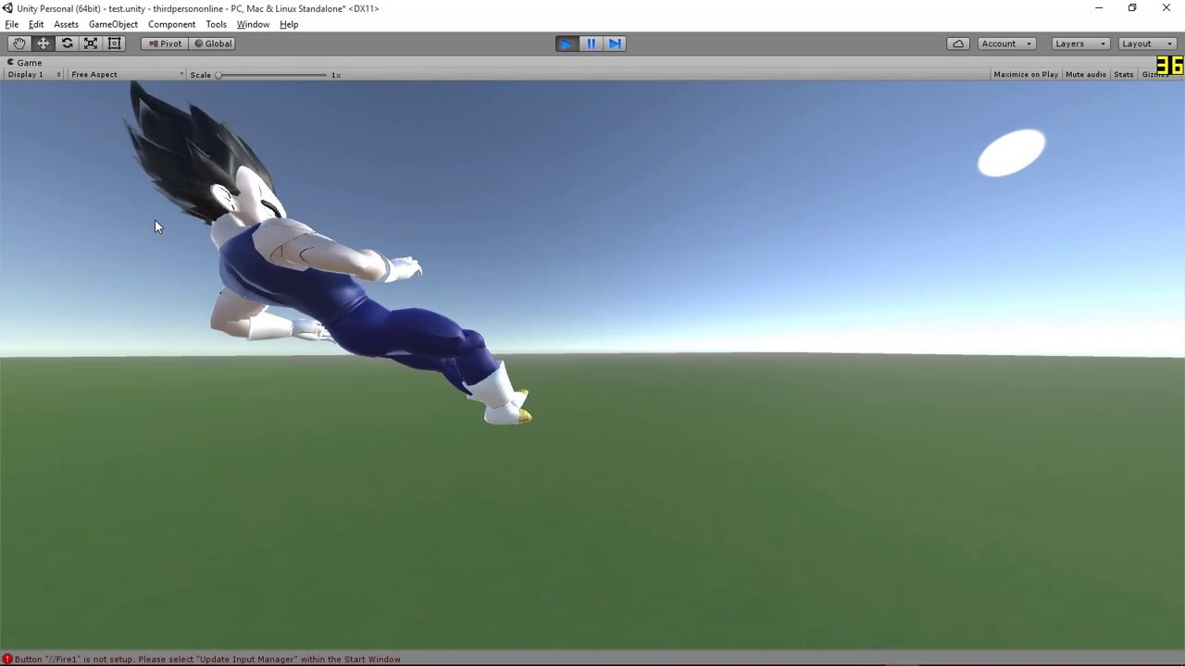
Task: Click the red error icon in status bar
Action: (x=7, y=659)
